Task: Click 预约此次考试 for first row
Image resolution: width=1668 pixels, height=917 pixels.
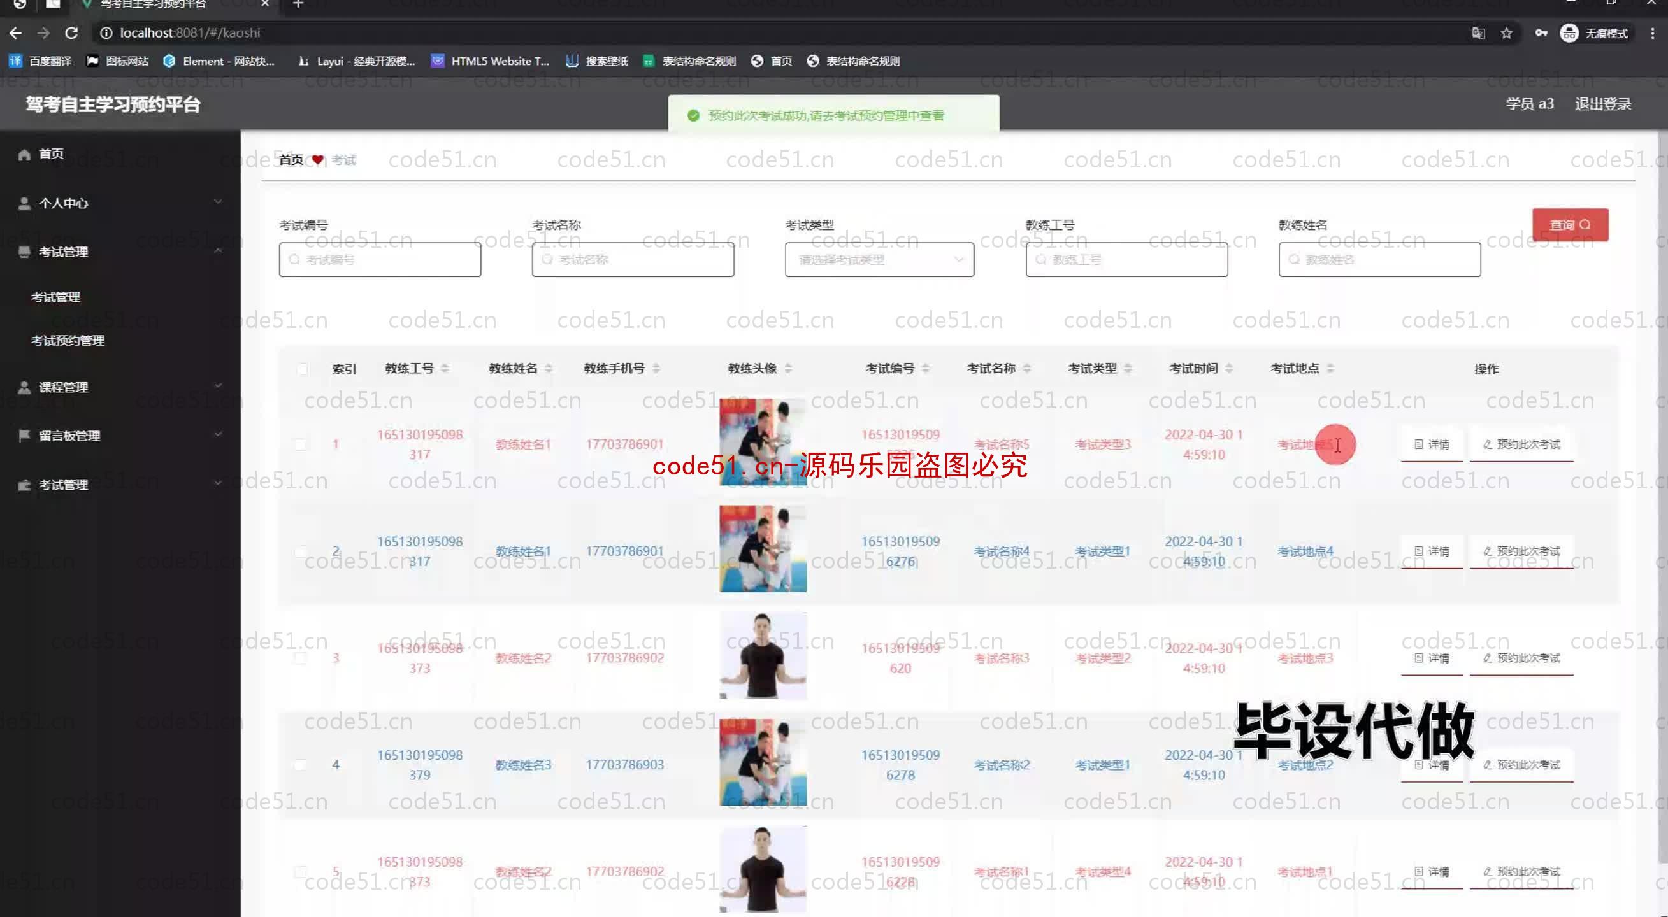Action: [x=1522, y=444]
